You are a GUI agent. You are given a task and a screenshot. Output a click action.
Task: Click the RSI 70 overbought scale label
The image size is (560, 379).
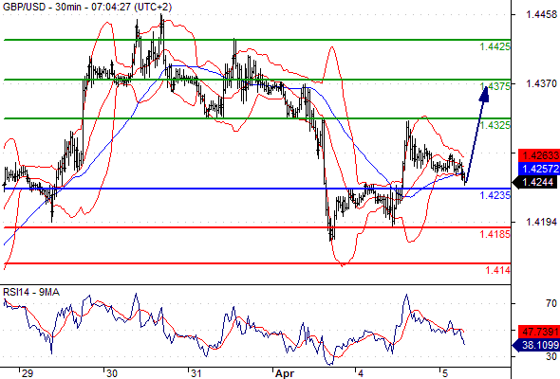[x=551, y=303]
